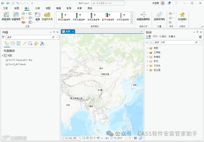Image resolution: width=204 pixels, height=142 pixels.
Task: Open the map scale dropdown 1:57,616,398
Action: (79, 138)
